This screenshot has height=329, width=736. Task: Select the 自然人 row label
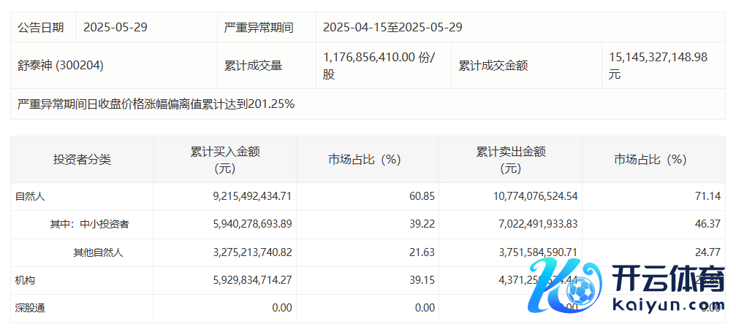(31, 196)
